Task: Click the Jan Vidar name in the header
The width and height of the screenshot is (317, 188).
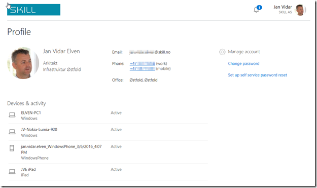Action: pyautogui.click(x=283, y=7)
